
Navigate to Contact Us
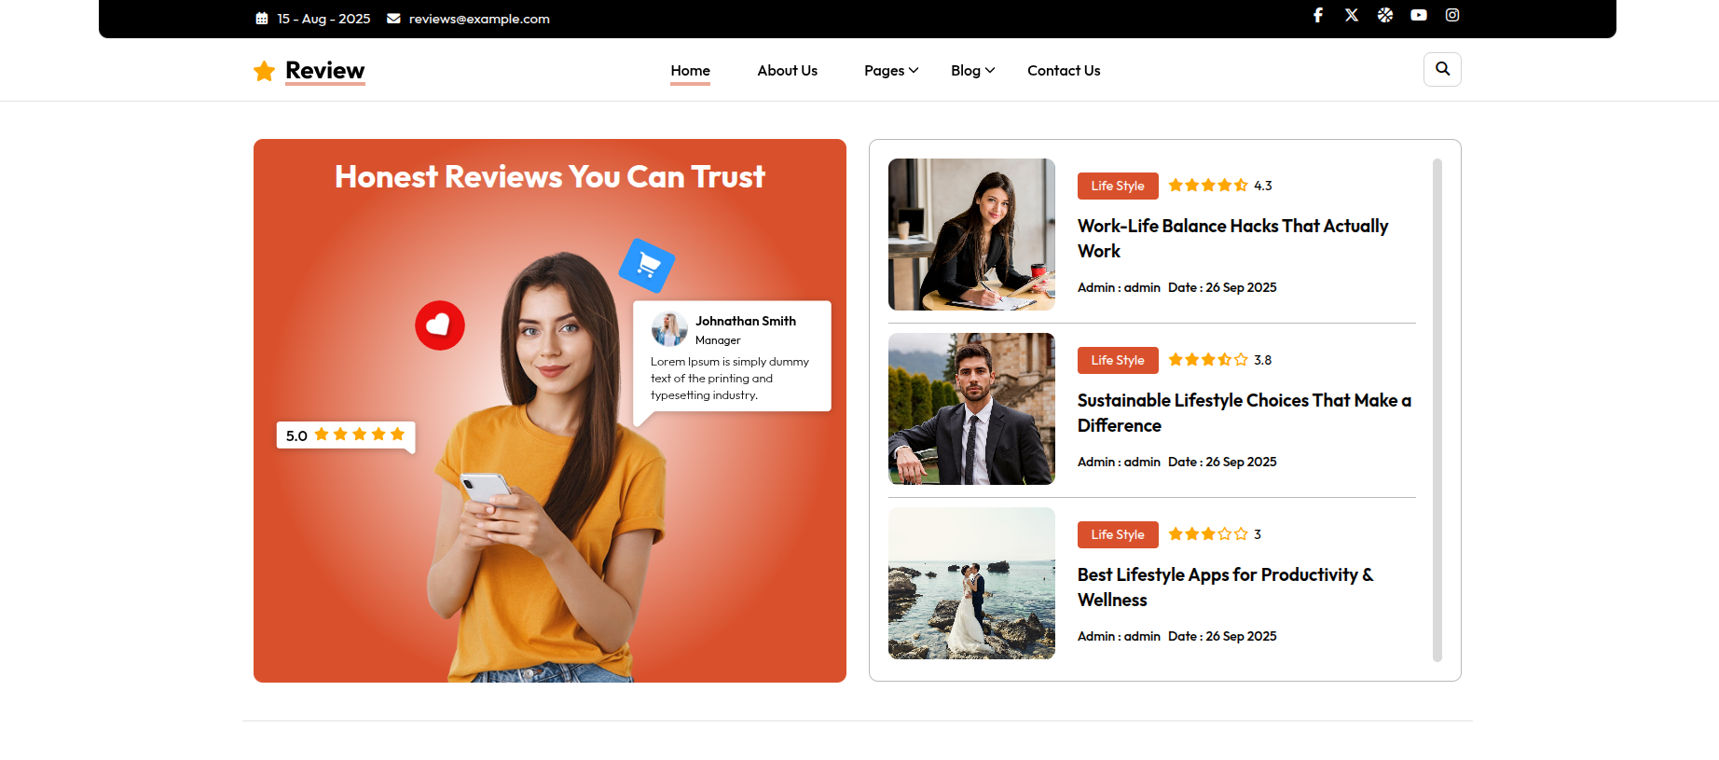(x=1064, y=71)
